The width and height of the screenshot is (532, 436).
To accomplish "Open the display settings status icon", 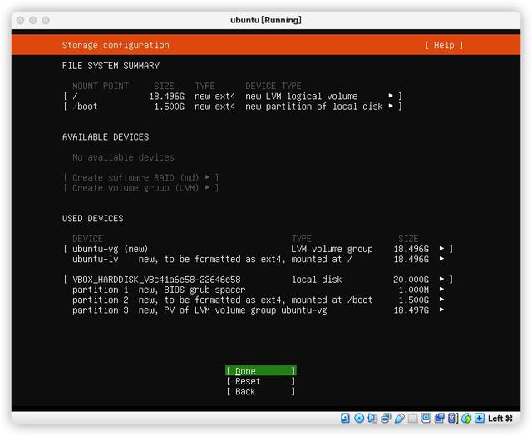I will [426, 418].
